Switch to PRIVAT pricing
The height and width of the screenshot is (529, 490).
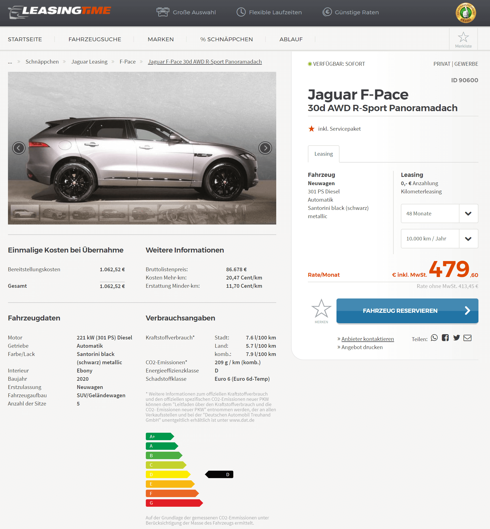pos(442,64)
